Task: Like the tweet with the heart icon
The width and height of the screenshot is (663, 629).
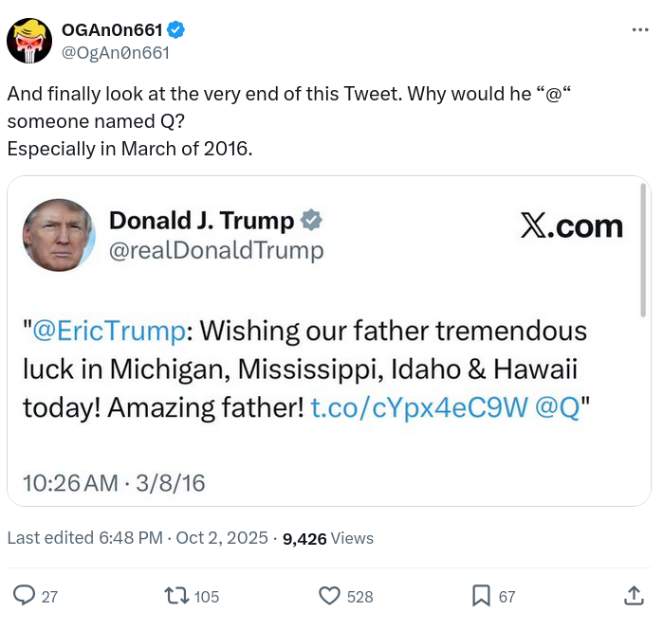Action: click(x=329, y=596)
